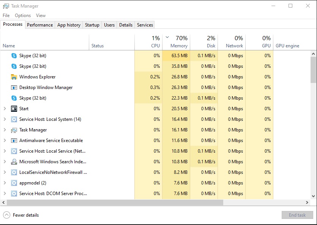Sort by the Memory column header
This screenshot has height=225, width=317.
(176, 42)
